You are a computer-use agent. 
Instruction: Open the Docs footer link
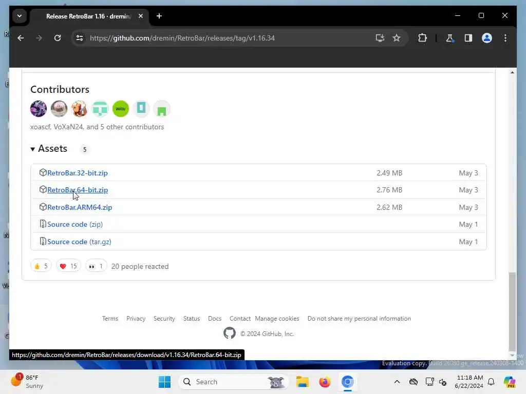[215, 319]
